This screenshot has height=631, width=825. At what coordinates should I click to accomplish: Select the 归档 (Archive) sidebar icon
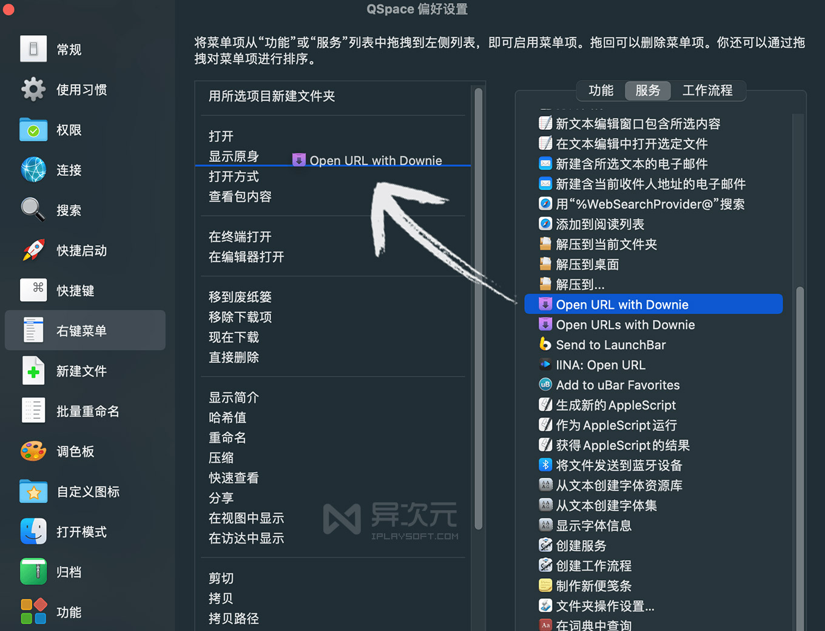pos(33,572)
